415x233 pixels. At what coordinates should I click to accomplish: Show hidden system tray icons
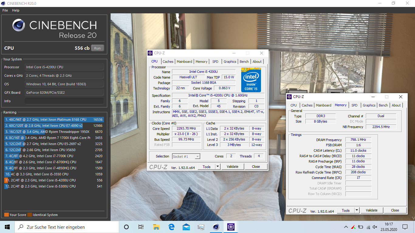pos(346,227)
